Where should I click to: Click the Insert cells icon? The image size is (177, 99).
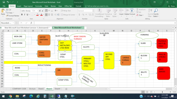point(121,11)
